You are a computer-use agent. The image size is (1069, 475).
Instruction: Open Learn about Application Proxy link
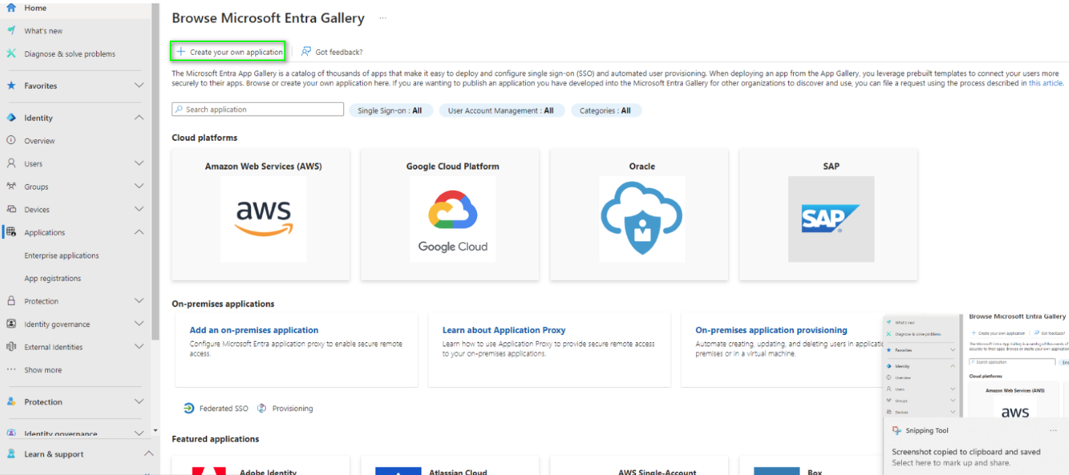[x=504, y=330]
